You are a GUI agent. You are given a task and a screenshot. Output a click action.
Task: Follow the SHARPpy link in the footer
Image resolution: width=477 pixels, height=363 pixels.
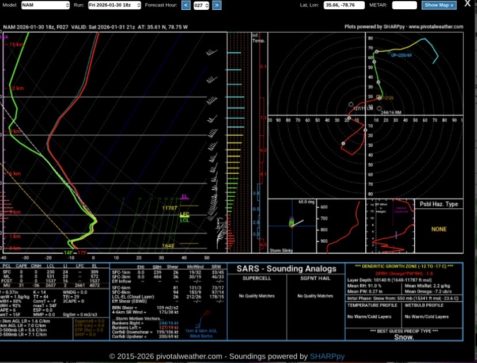[x=327, y=357]
